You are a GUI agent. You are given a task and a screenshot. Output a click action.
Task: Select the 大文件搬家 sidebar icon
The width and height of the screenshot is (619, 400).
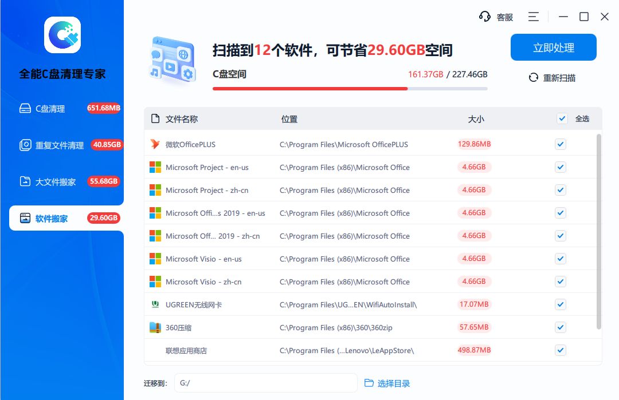pyautogui.click(x=25, y=181)
